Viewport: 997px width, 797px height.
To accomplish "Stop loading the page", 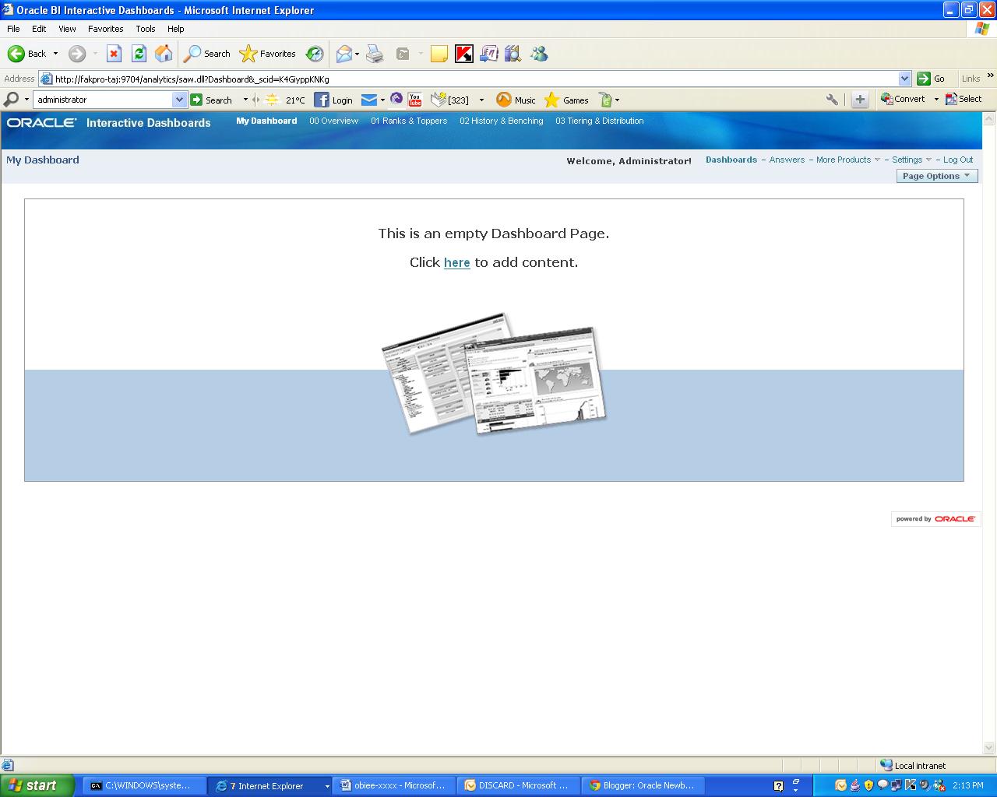I will tap(114, 54).
